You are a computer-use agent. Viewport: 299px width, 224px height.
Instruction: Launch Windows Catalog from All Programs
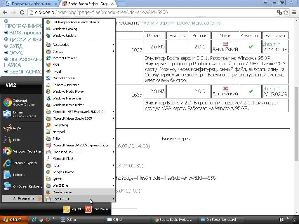(80, 29)
